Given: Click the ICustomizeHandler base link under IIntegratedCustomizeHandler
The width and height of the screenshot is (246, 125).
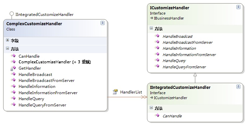Looking at the screenshot, I should tap(170, 98).
